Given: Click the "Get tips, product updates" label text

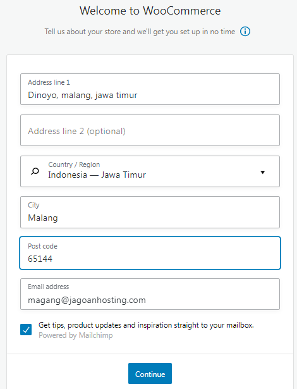Looking at the screenshot, I should click(146, 325).
